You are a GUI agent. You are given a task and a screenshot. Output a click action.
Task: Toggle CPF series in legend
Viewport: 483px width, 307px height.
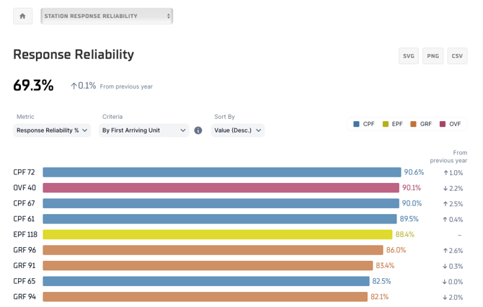[364, 124]
